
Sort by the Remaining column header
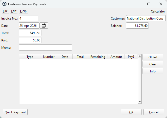coord(98,57)
